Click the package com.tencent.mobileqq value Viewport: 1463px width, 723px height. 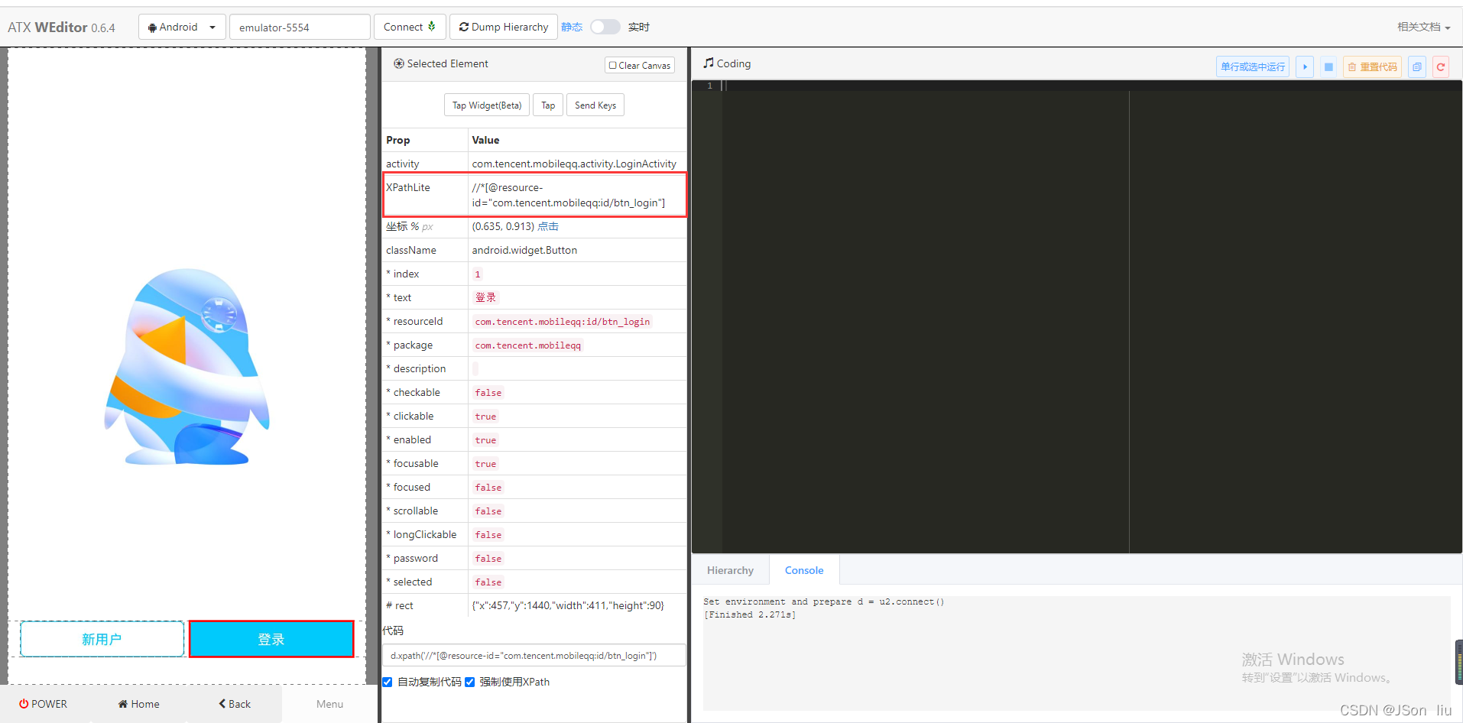[x=527, y=345]
